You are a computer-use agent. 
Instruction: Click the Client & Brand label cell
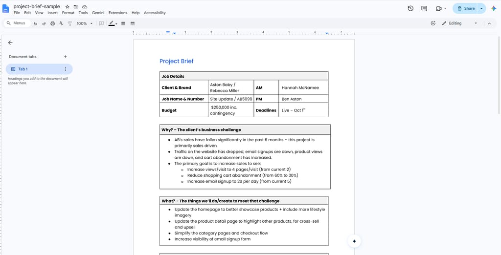tap(184, 87)
